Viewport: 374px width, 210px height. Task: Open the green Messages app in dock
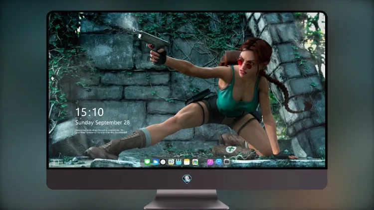coord(147,162)
